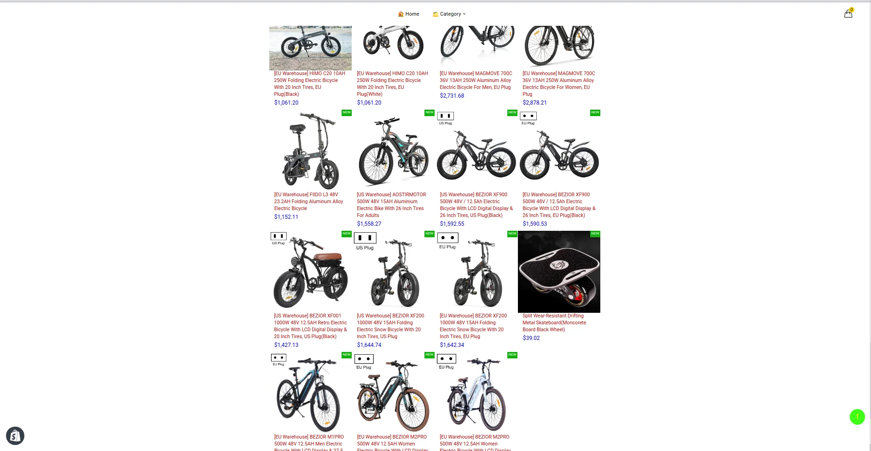The height and width of the screenshot is (451, 871).
Task: Open FIIDO L3 48V Folding Bicycle link
Action: [x=308, y=201]
